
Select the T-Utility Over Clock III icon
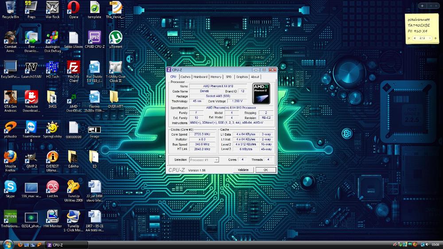point(116,71)
